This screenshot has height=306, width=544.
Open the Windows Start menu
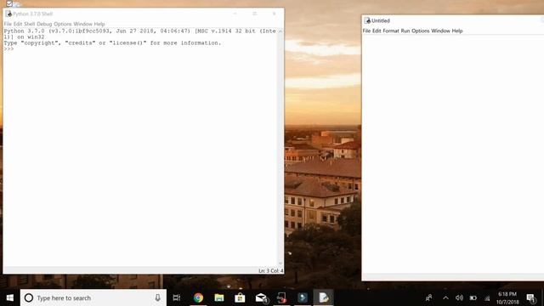point(9,297)
